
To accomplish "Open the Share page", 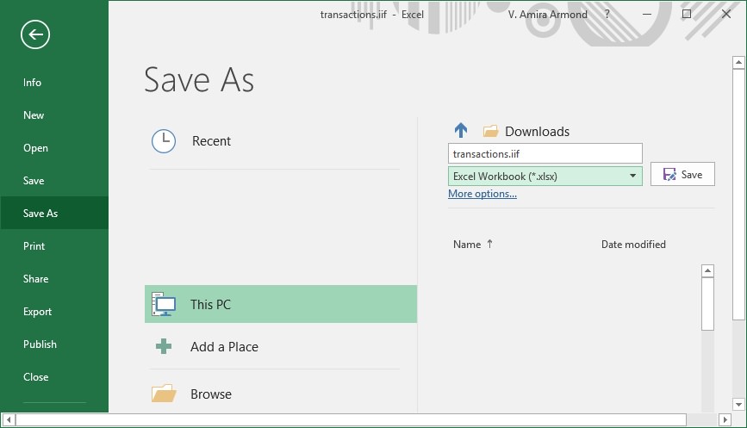I will pos(54,278).
